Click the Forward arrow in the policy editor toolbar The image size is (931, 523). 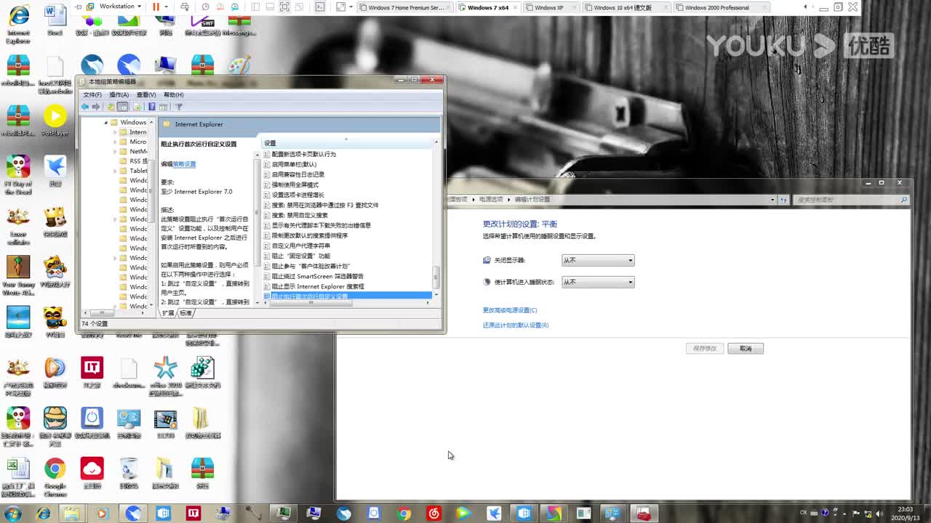pyautogui.click(x=95, y=107)
